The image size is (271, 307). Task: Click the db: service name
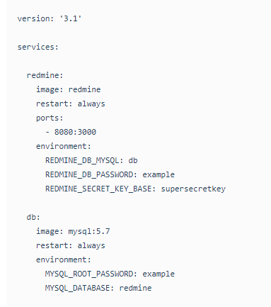33,217
